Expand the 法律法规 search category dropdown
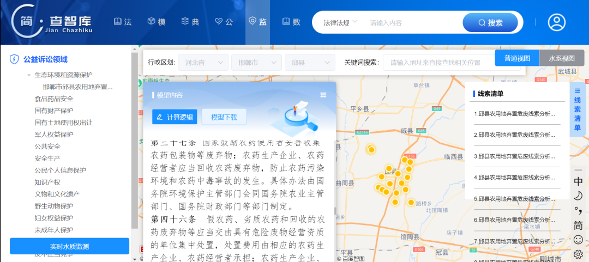The height and width of the screenshot is (262, 589). [x=340, y=22]
